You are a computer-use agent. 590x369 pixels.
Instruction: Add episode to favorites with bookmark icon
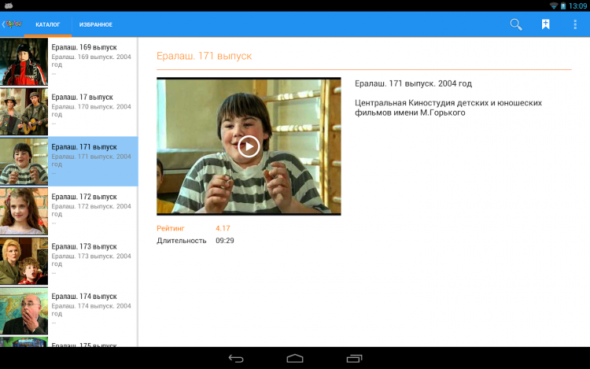tap(545, 24)
